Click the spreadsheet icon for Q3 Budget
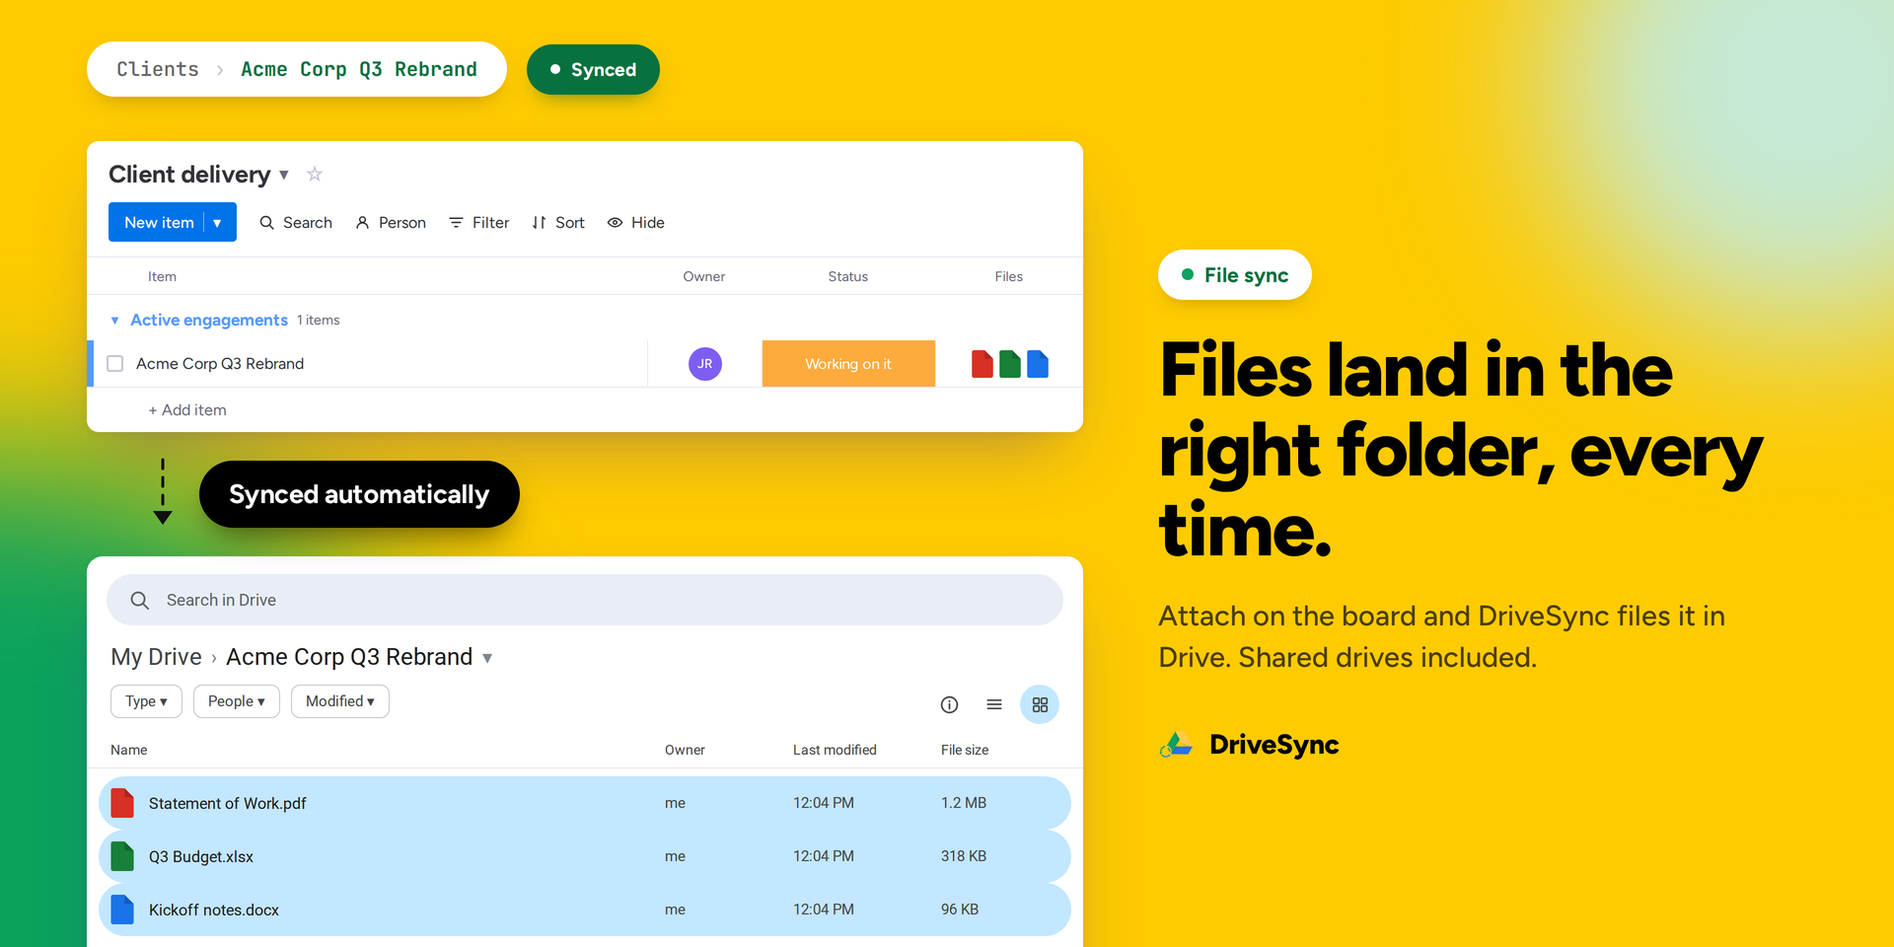The image size is (1894, 947). tap(122, 856)
